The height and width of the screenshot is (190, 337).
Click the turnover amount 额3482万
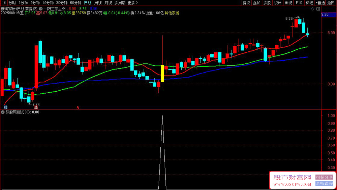coord(95,13)
